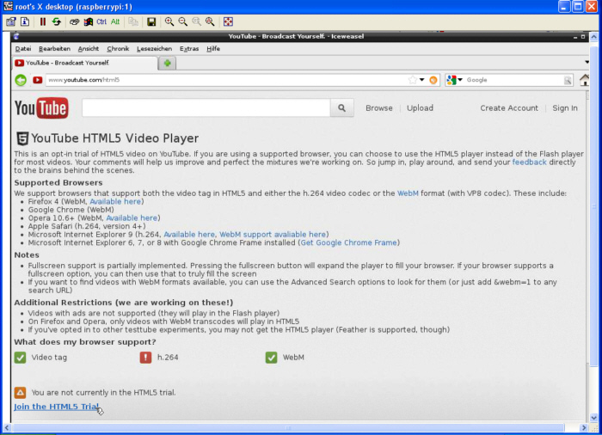This screenshot has width=602, height=435.
Task: Click the Iceweasel window menu icon in the title bar
Action: 16,36
